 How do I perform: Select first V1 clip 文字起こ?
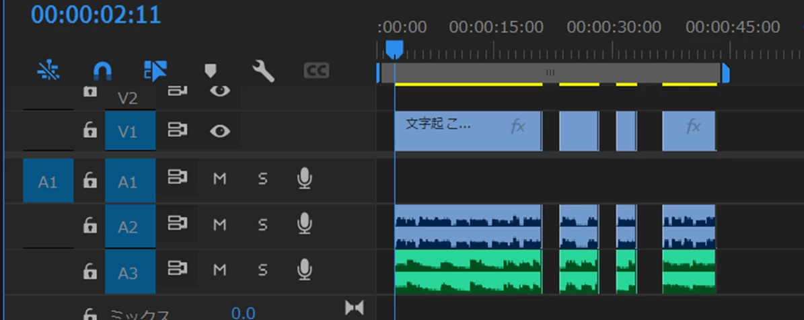tap(468, 131)
